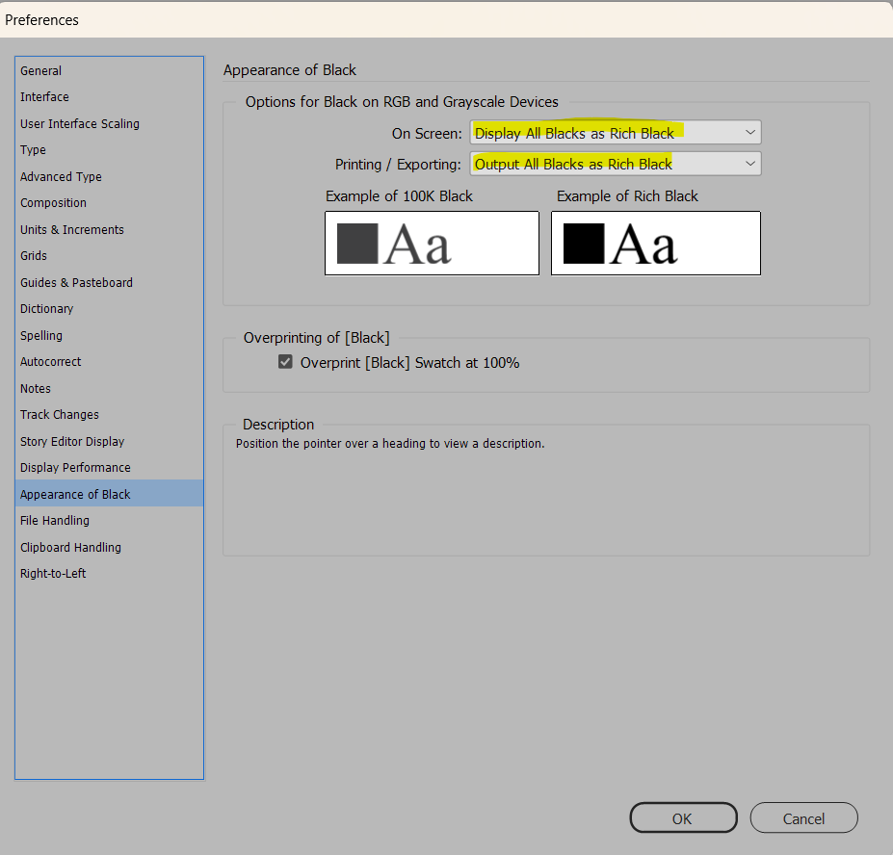Select Story Editor Display
Viewport: 893px width, 855px height.
coord(109,441)
